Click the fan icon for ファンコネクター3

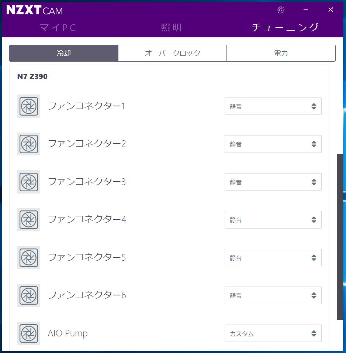pos(28,182)
